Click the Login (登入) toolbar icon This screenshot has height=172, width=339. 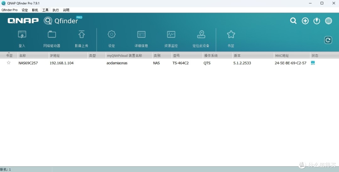pos(22,34)
